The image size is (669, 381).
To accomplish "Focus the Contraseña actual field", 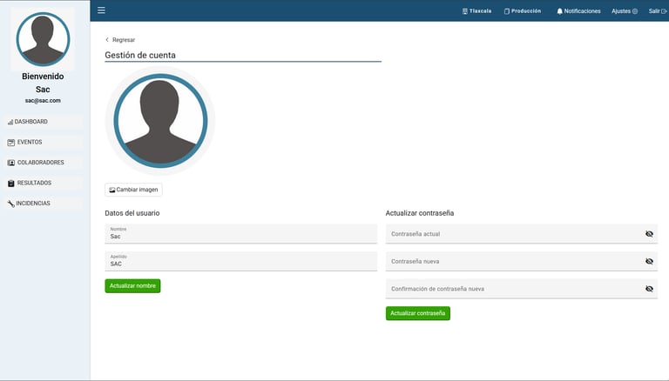I will (x=522, y=234).
